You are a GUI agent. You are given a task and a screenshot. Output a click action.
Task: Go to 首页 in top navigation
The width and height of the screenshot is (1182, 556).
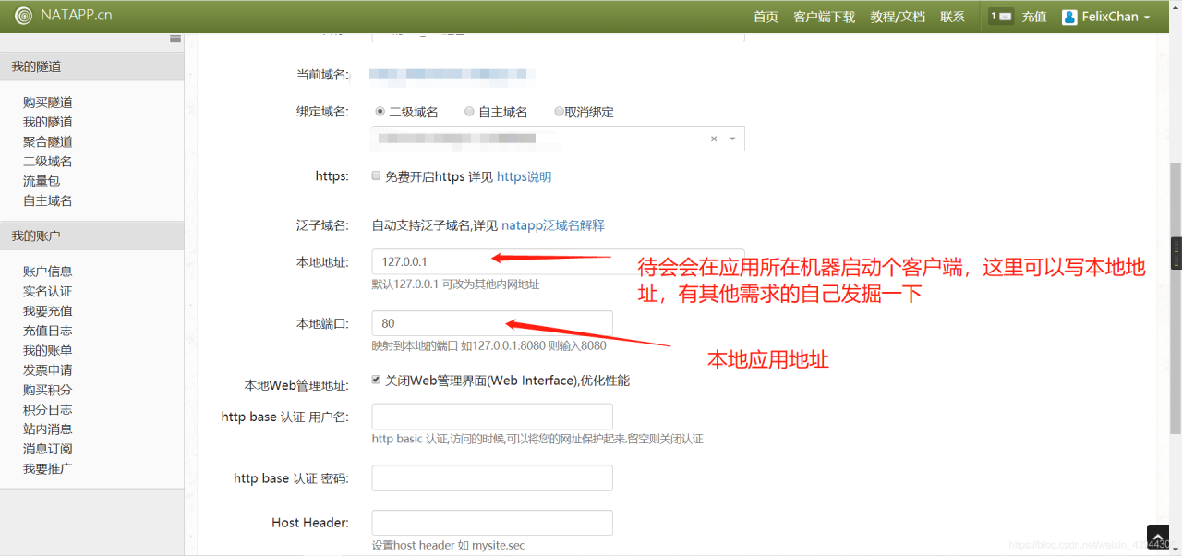tap(766, 17)
